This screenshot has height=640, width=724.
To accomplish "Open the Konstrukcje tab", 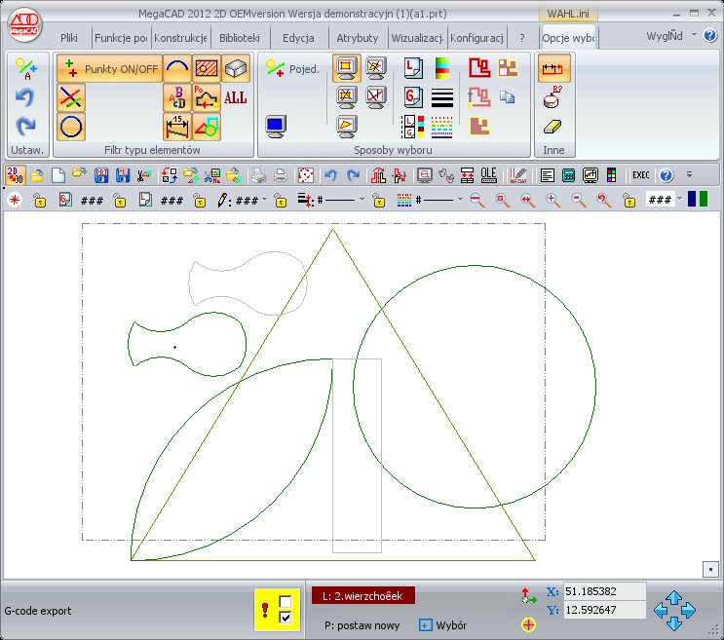I will pos(180,38).
